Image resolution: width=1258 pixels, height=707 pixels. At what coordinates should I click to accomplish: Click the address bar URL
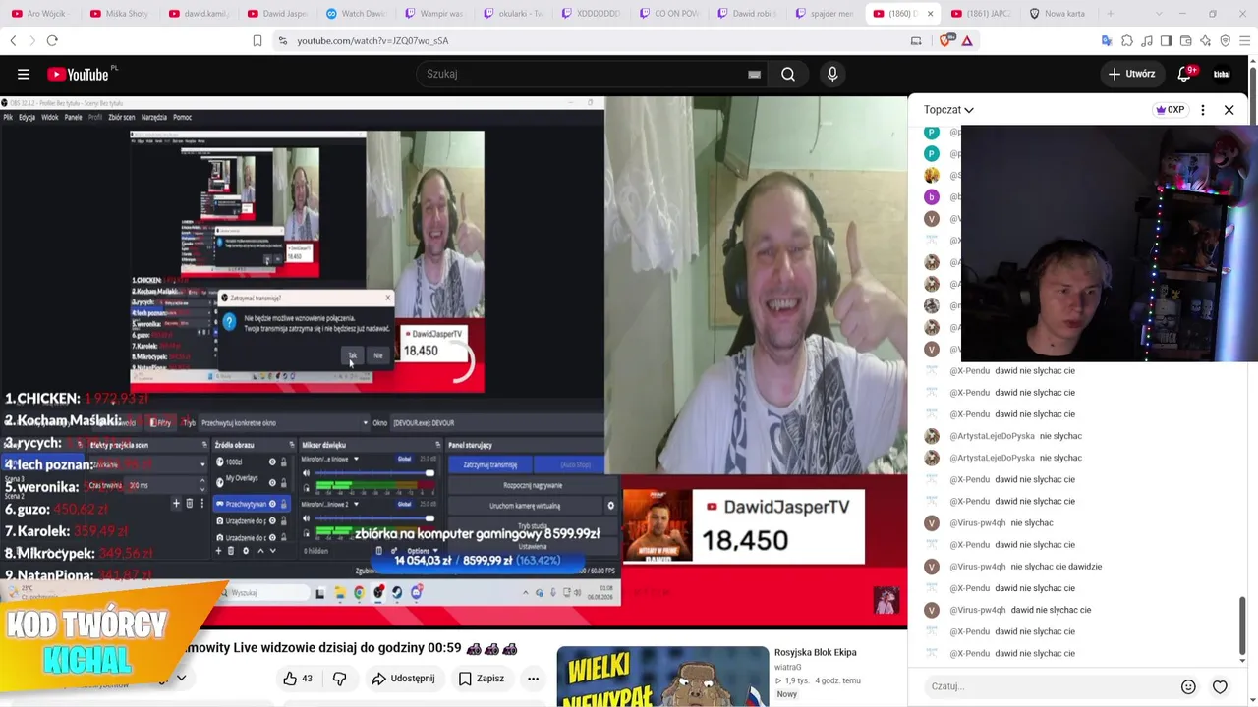pos(372,40)
